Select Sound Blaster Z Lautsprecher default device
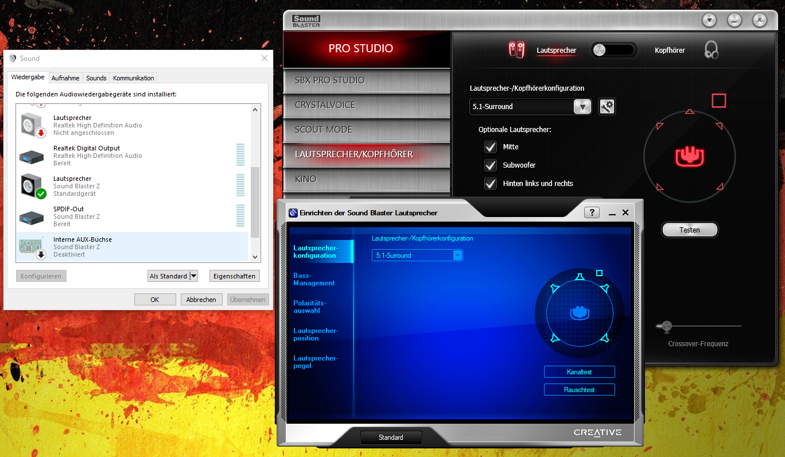785x457 pixels. tap(132, 186)
